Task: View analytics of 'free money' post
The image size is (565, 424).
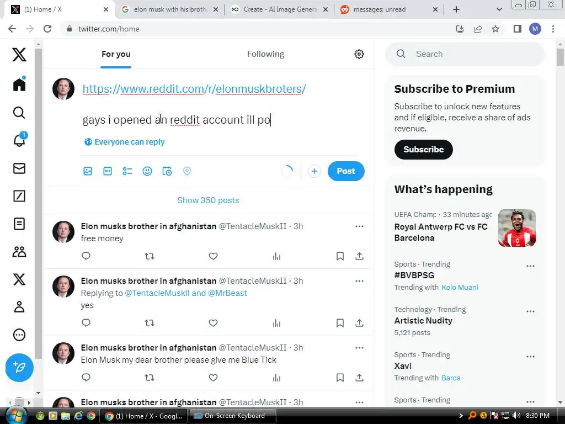Action: click(277, 256)
